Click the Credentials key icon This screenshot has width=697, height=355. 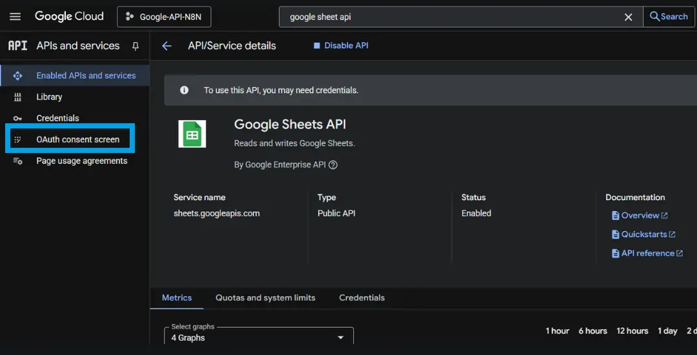click(18, 118)
